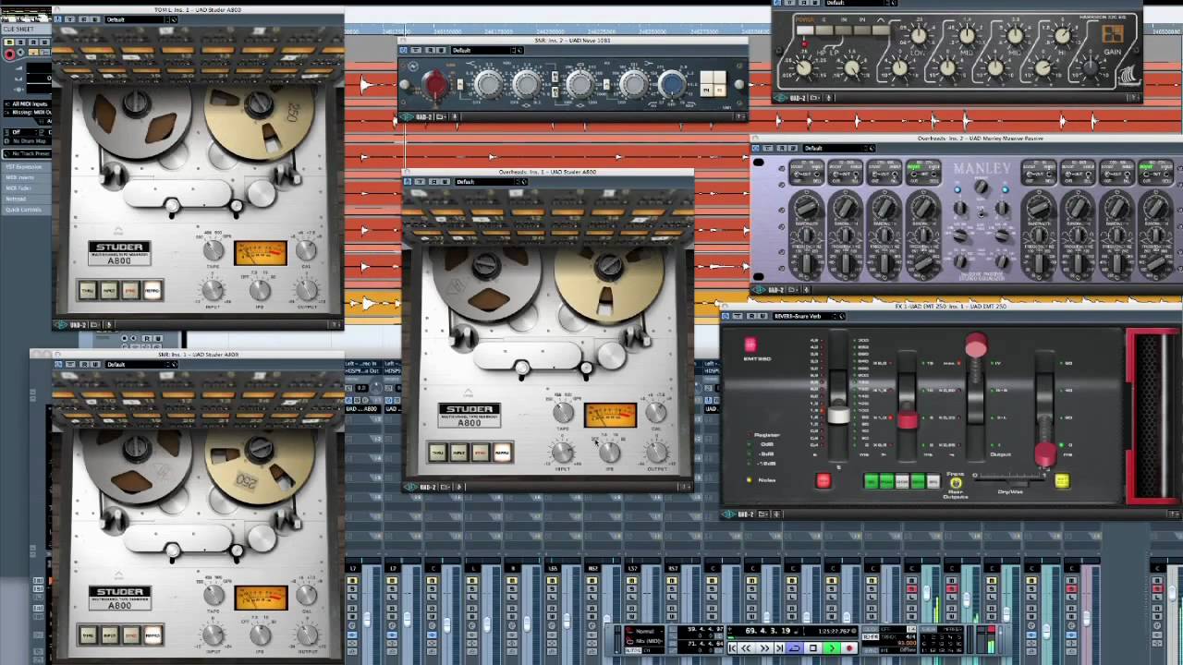The image size is (1183, 665).
Task: Open VST Expression tab in inspector
Action: (x=26, y=167)
